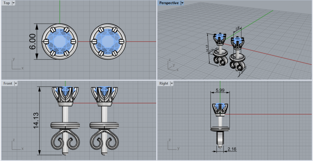Open the Top viewport dropdown arrow

point(14,3)
